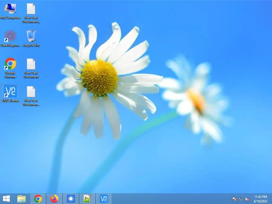This screenshot has width=272, height=204.
Task: Open the clock showing 11:42 PM
Action: click(x=260, y=199)
